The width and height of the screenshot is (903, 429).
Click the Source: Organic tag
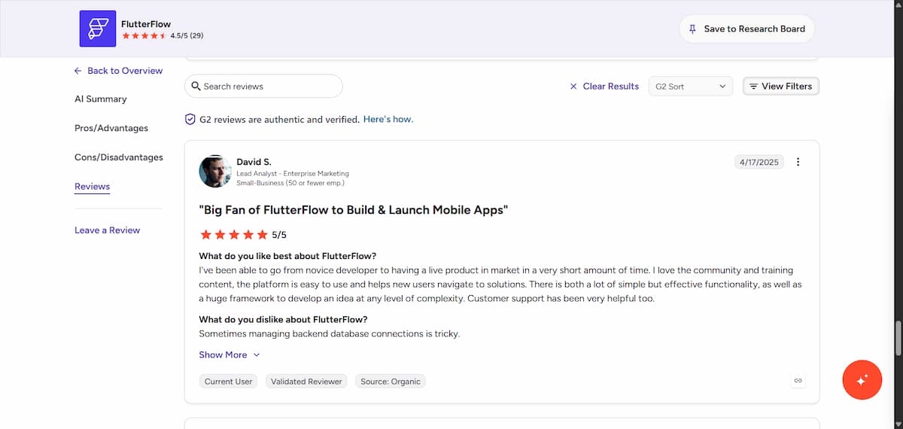[391, 382]
